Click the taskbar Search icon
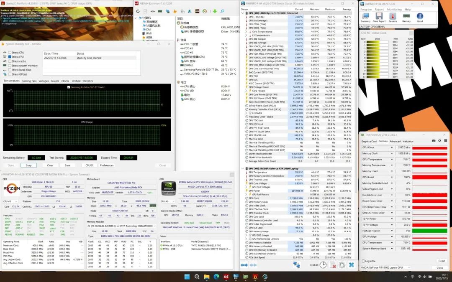Viewport: 452px width, 282px height. 197,277
